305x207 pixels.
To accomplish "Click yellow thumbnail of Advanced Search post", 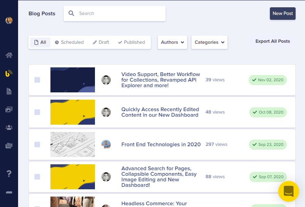I will [73, 177].
